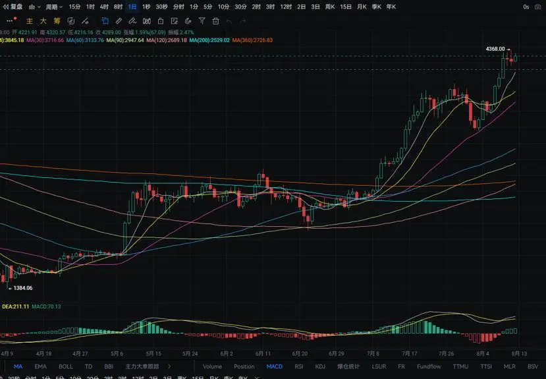Select the trend line drawing tool

85,21
